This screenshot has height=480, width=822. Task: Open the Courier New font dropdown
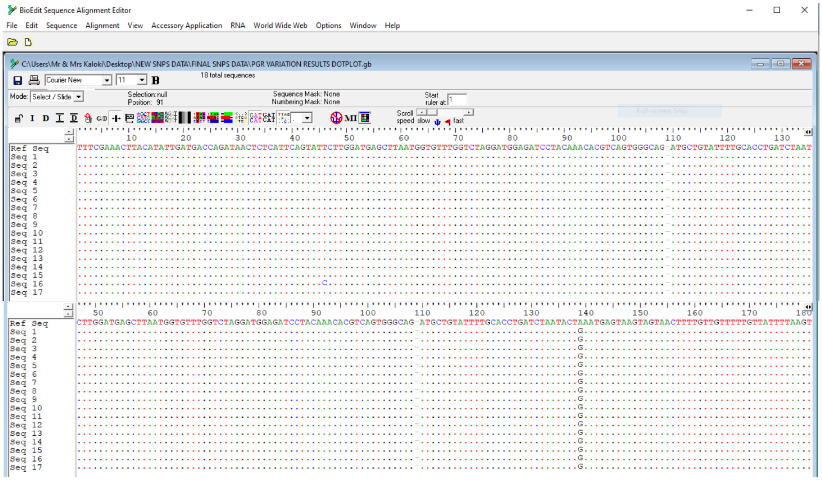tap(106, 80)
